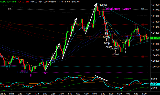160x95 pixels.
Task: Click the 65.00 oscillator axis label
Action: 154,79
